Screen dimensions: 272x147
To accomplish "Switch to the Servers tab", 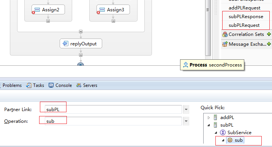I will point(87,85).
